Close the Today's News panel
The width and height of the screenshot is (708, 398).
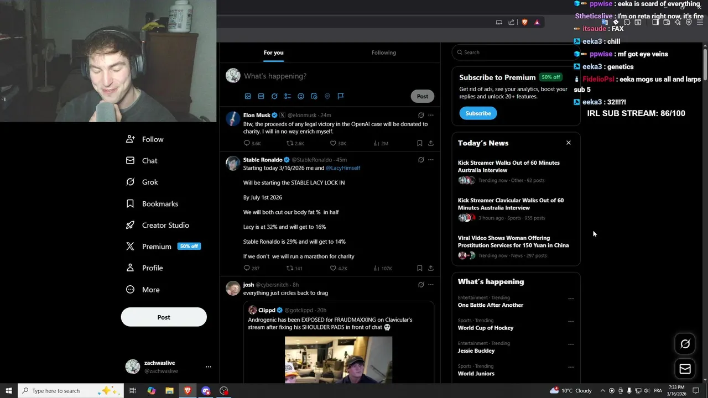click(x=568, y=143)
